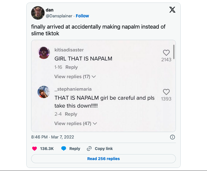Reply to kitisadisaster's comment
207x171 pixels.
tap(72, 67)
